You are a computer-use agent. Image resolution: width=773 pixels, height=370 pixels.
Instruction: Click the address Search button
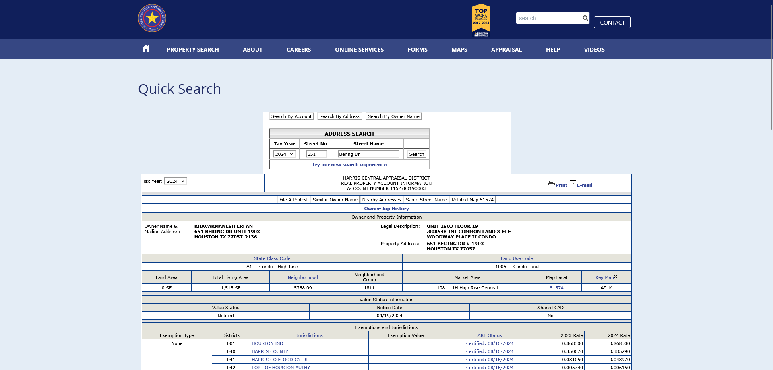(x=417, y=154)
